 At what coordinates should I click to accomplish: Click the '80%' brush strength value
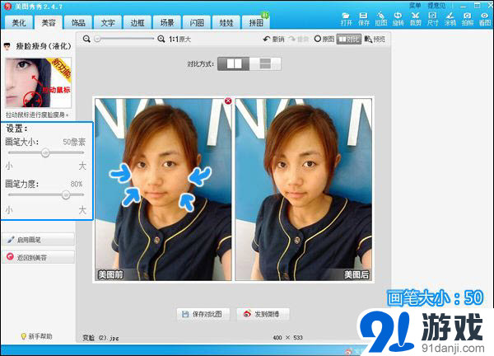click(x=77, y=184)
